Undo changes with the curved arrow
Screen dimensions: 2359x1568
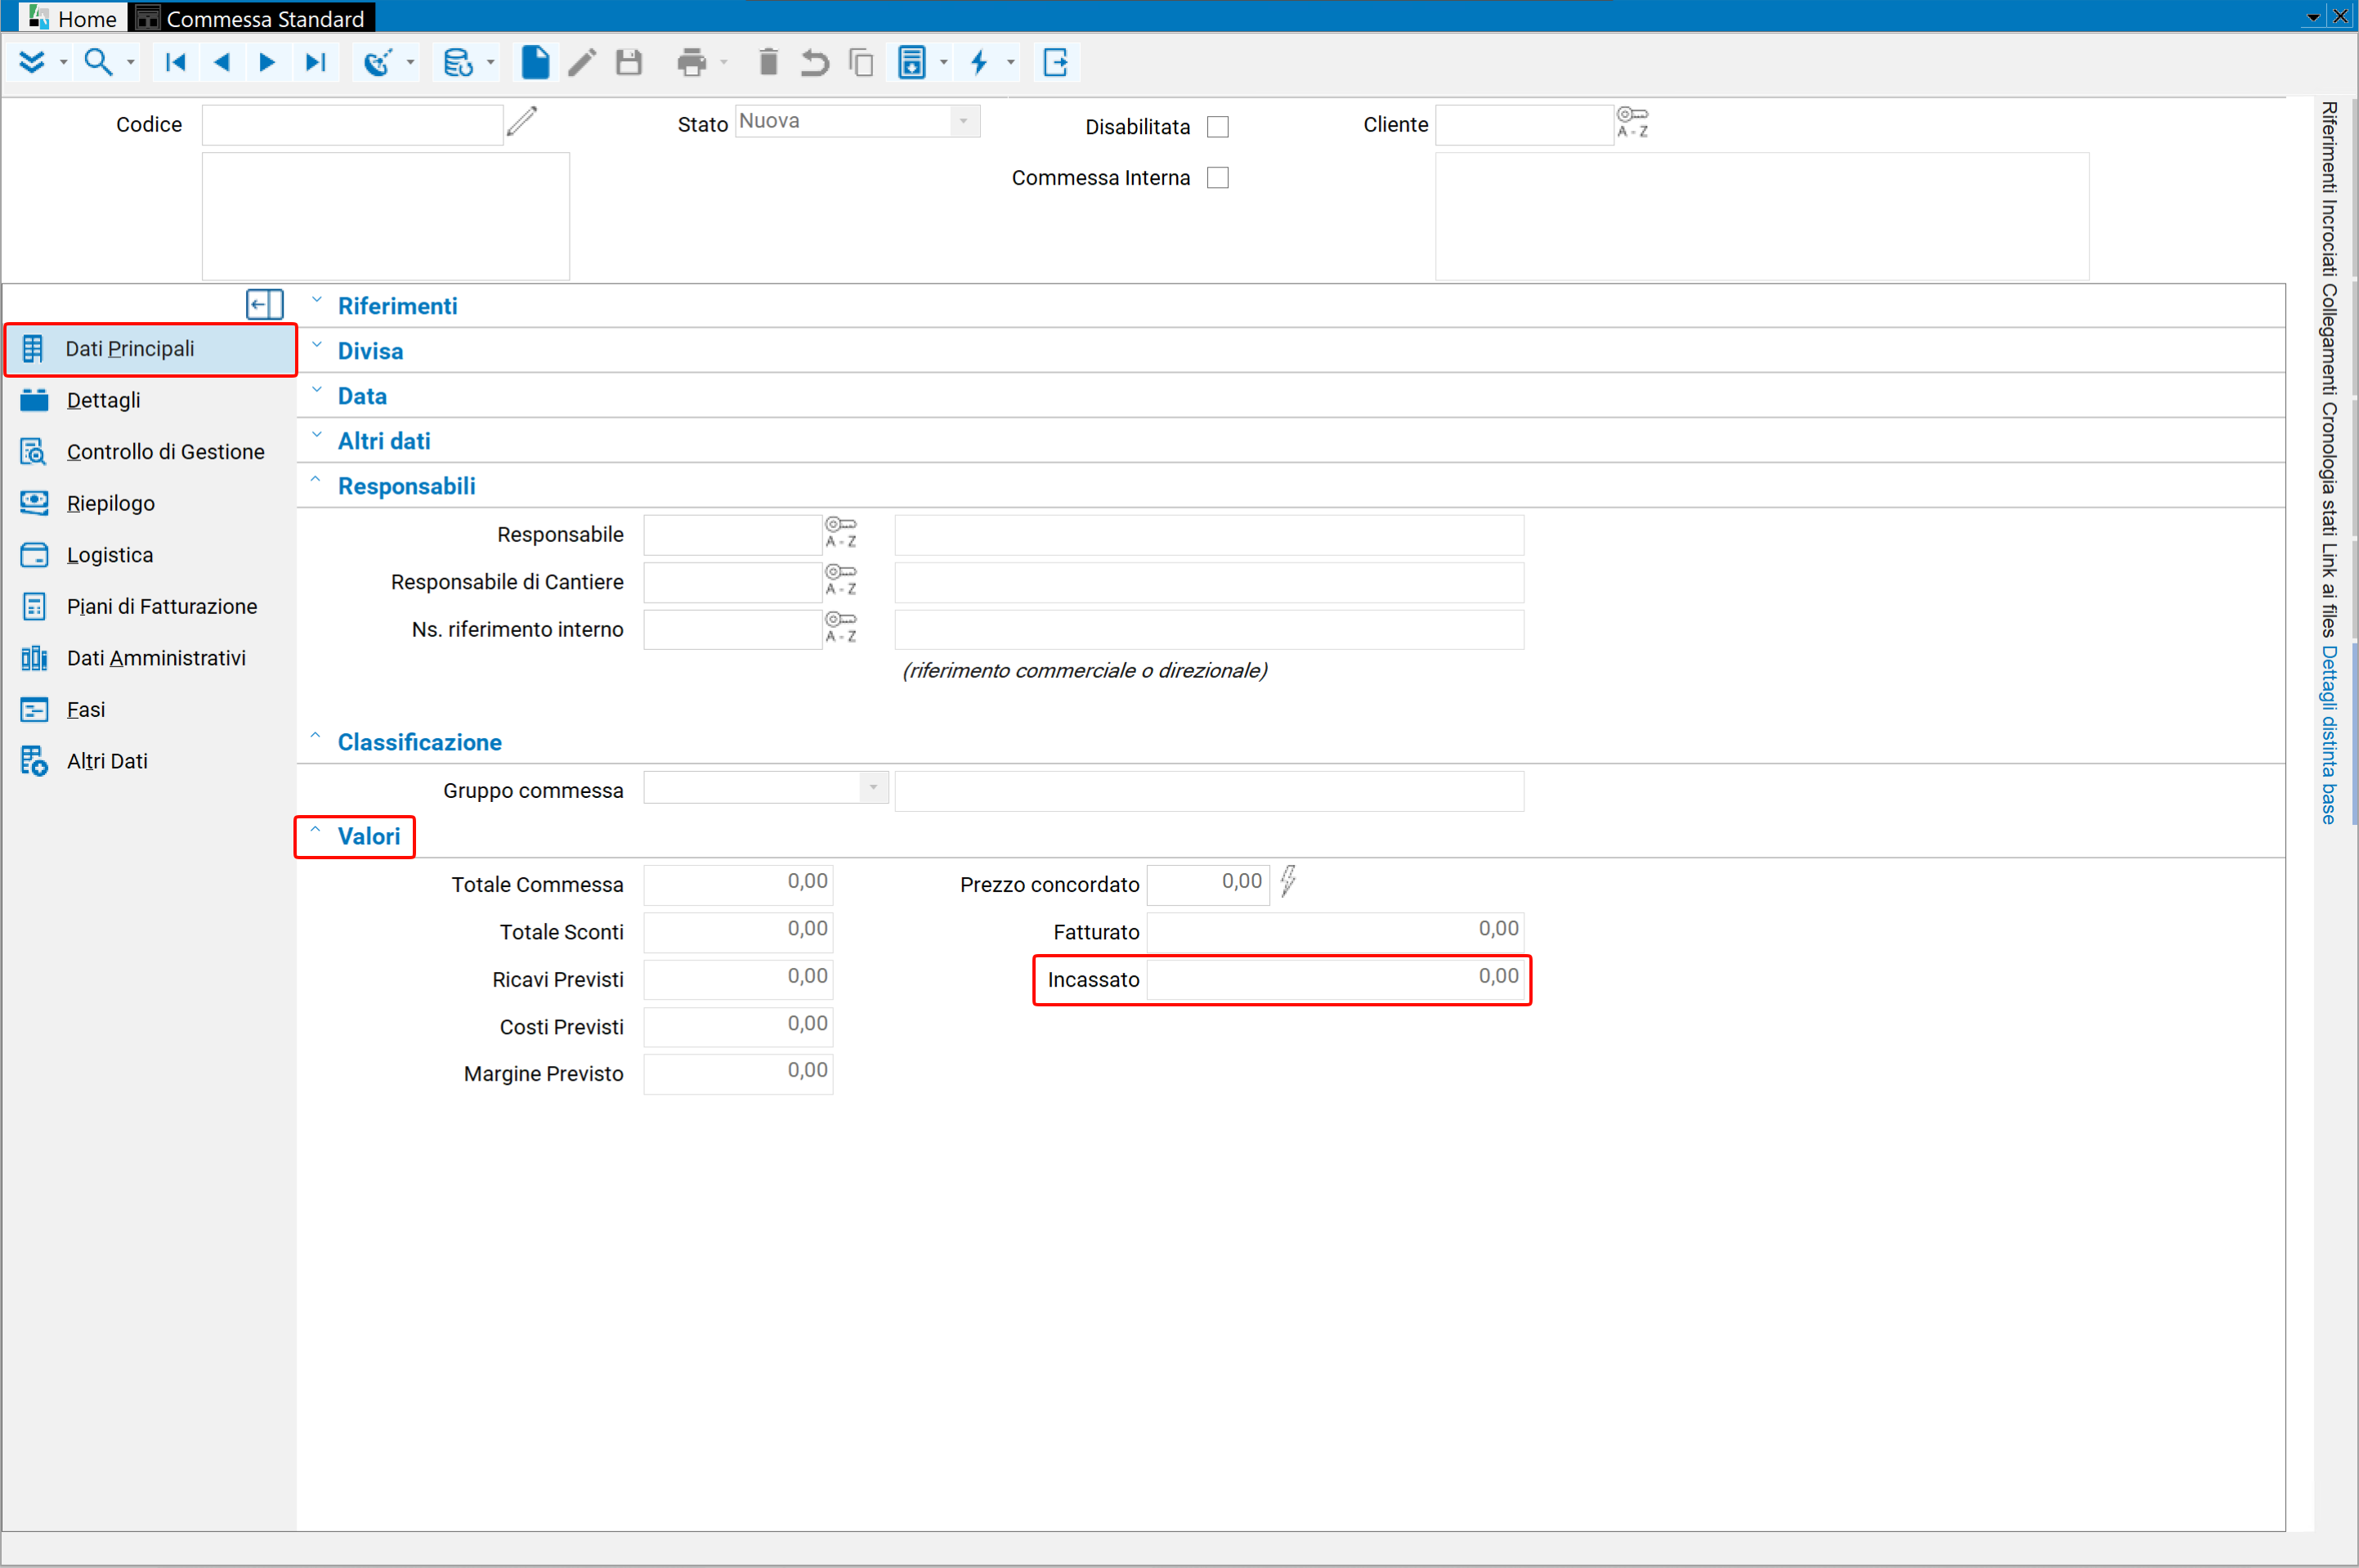[815, 62]
